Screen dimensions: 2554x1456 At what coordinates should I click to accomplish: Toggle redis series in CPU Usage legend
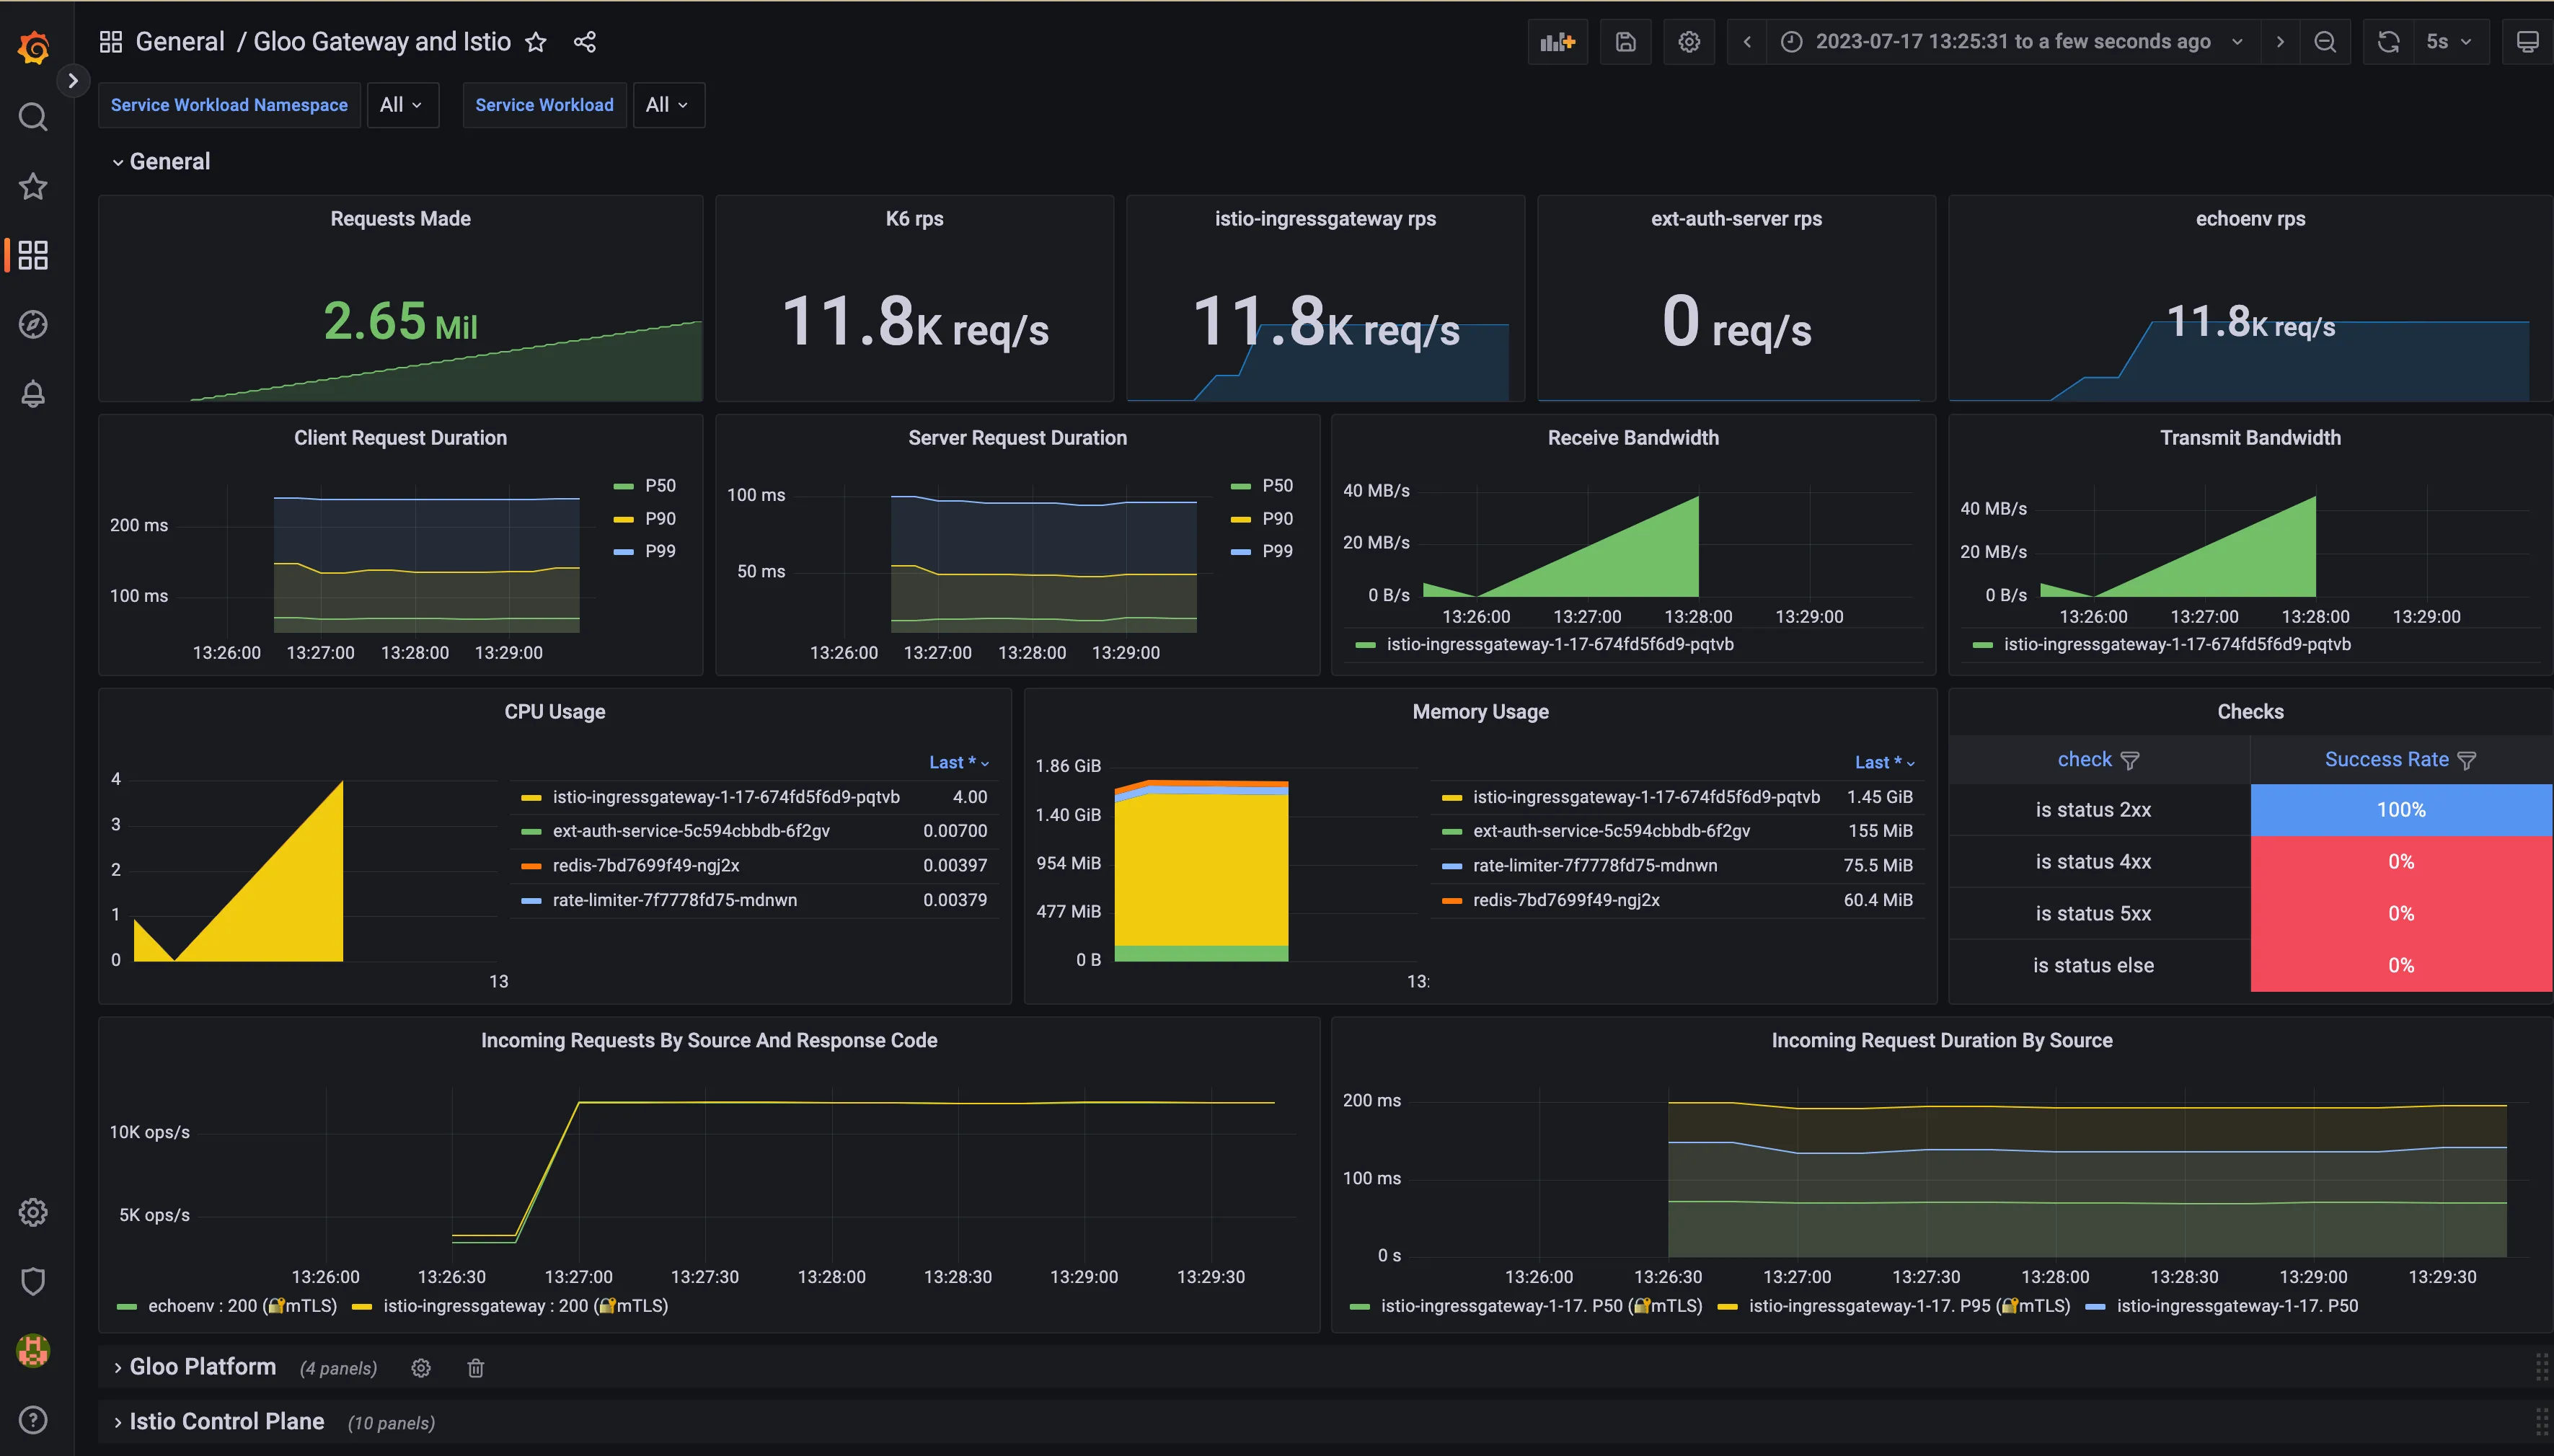(646, 866)
